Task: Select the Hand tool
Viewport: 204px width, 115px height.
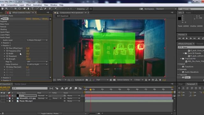Action: pos(3,9)
